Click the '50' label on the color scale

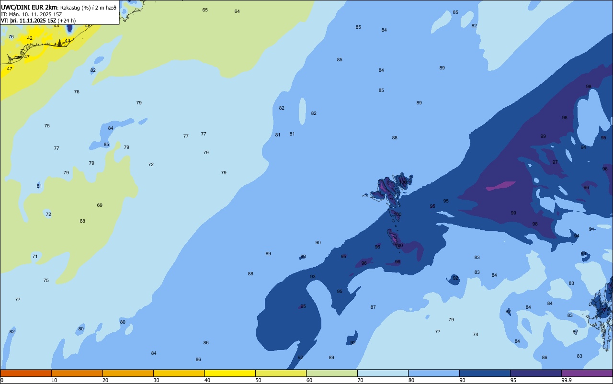[258, 380]
